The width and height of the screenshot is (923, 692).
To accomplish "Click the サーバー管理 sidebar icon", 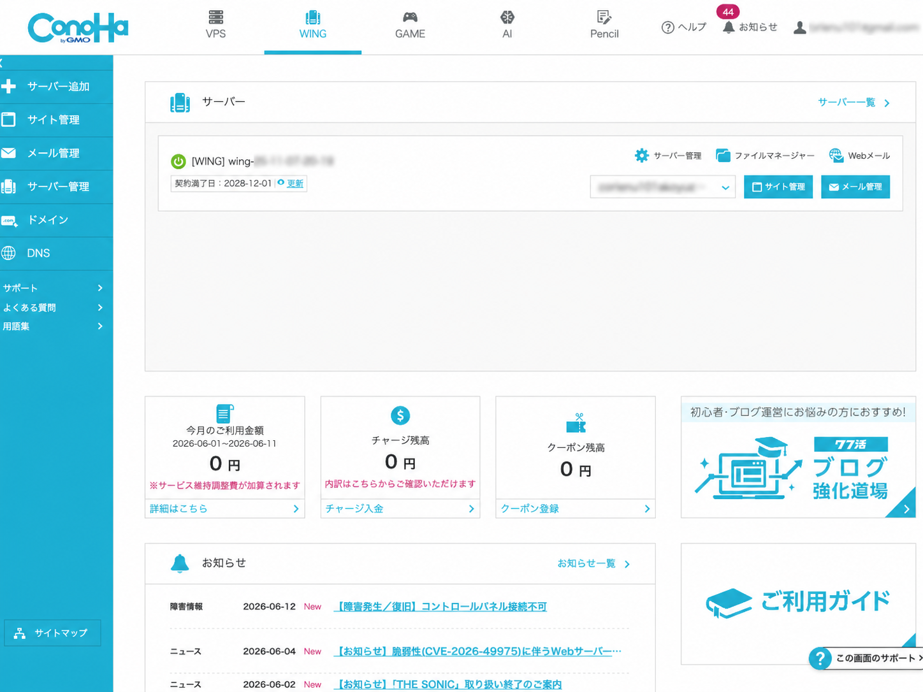I will click(x=8, y=186).
